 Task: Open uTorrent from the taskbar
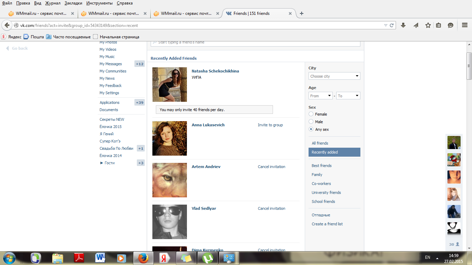(207, 258)
